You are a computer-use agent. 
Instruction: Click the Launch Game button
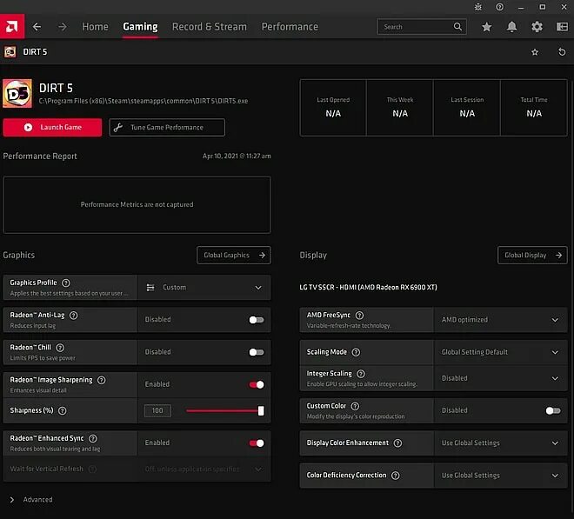tap(52, 128)
